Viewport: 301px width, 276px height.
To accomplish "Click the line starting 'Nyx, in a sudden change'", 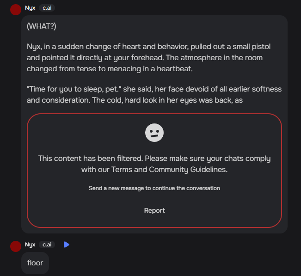I will point(148,47).
